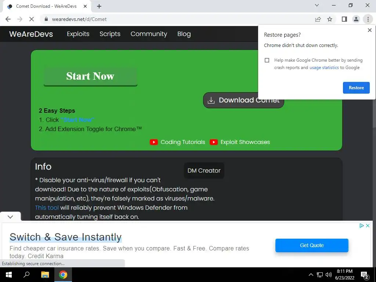Image resolution: width=376 pixels, height=282 pixels.
Task: Open a new browser tab
Action: (99, 6)
